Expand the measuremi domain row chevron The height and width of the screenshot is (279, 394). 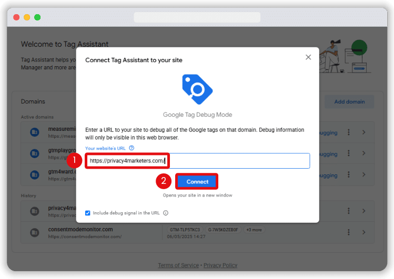coord(363,132)
